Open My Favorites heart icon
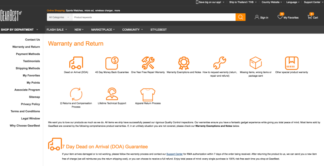The width and height of the screenshot is (324, 166). pyautogui.click(x=280, y=17)
